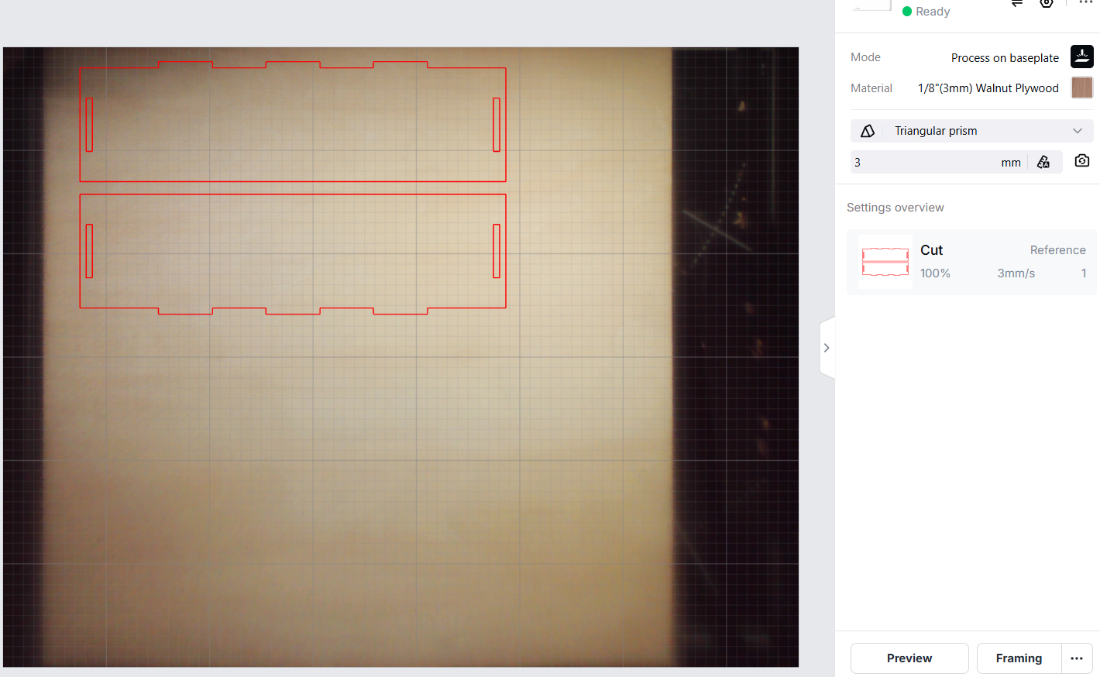Image resolution: width=1100 pixels, height=677 pixels.
Task: Open the top-right three-dot more menu
Action: [1085, 3]
